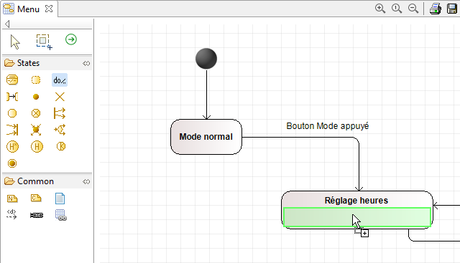Pin the Common group open
Viewport: 460px width, 263px height.
86,182
